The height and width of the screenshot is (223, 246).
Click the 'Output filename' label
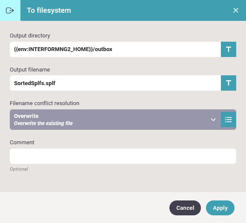coord(30,70)
